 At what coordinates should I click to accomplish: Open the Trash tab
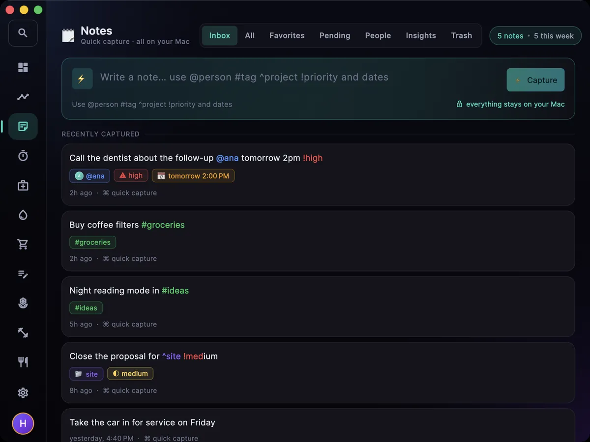tap(462, 35)
